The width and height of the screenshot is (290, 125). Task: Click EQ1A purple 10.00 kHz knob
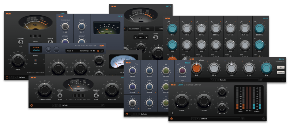[182, 71]
